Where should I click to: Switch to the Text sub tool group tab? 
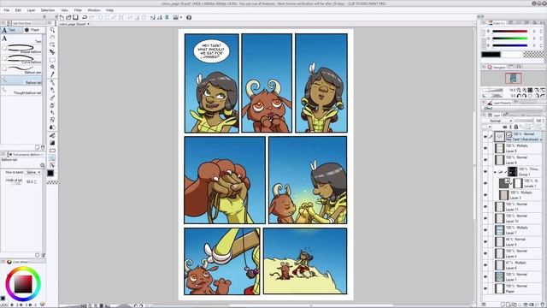pos(11,30)
